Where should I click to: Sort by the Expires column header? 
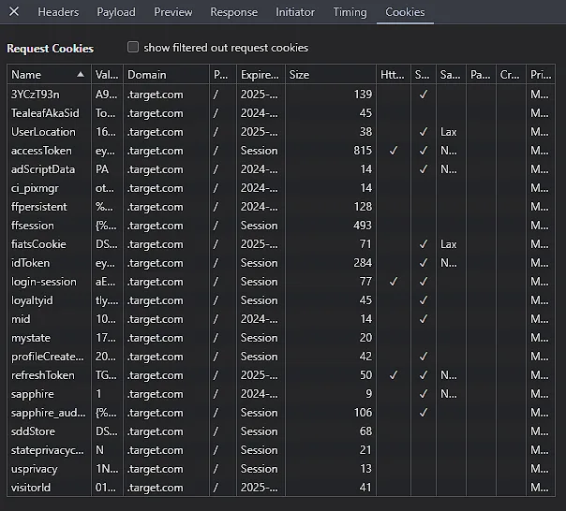coord(261,75)
